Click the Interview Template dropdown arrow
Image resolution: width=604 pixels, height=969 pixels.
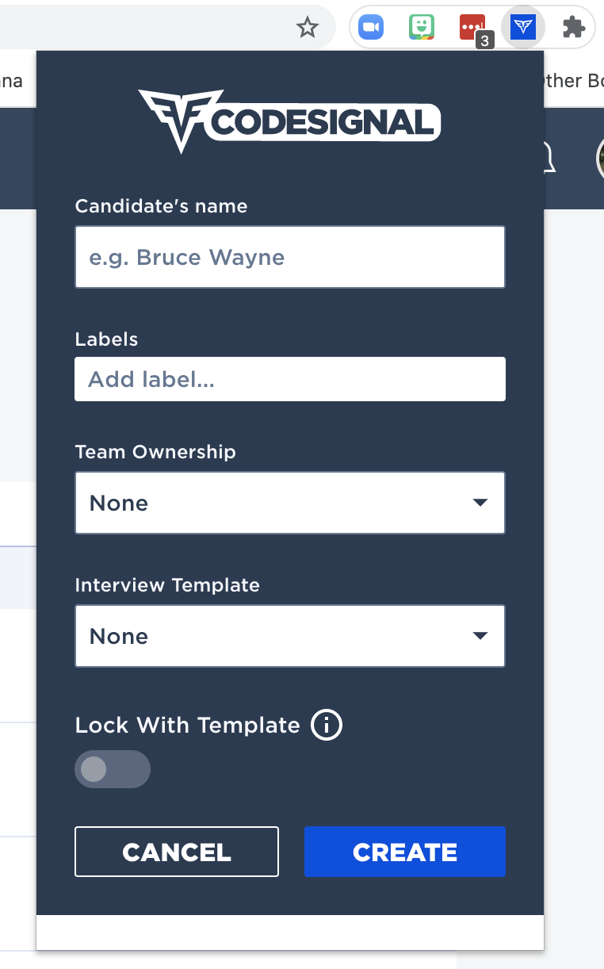(x=480, y=636)
